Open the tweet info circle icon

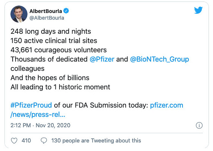point(199,125)
